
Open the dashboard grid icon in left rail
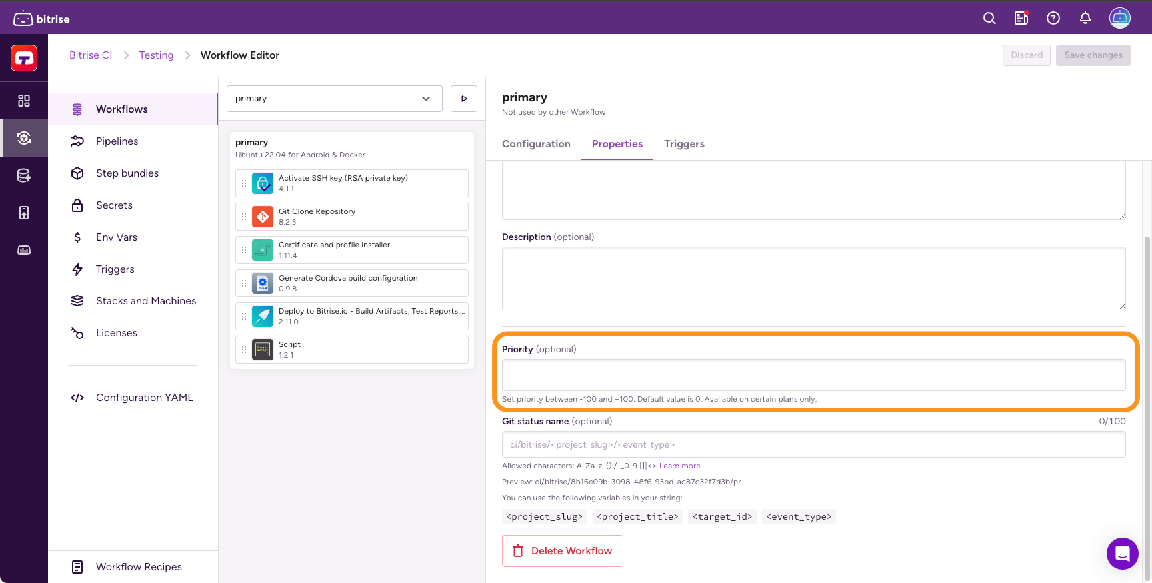click(x=24, y=101)
